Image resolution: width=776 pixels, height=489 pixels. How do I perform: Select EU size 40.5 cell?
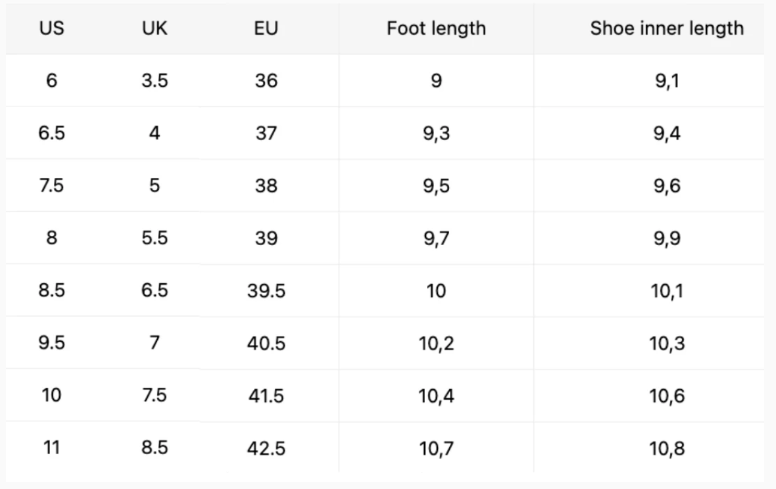[266, 343]
